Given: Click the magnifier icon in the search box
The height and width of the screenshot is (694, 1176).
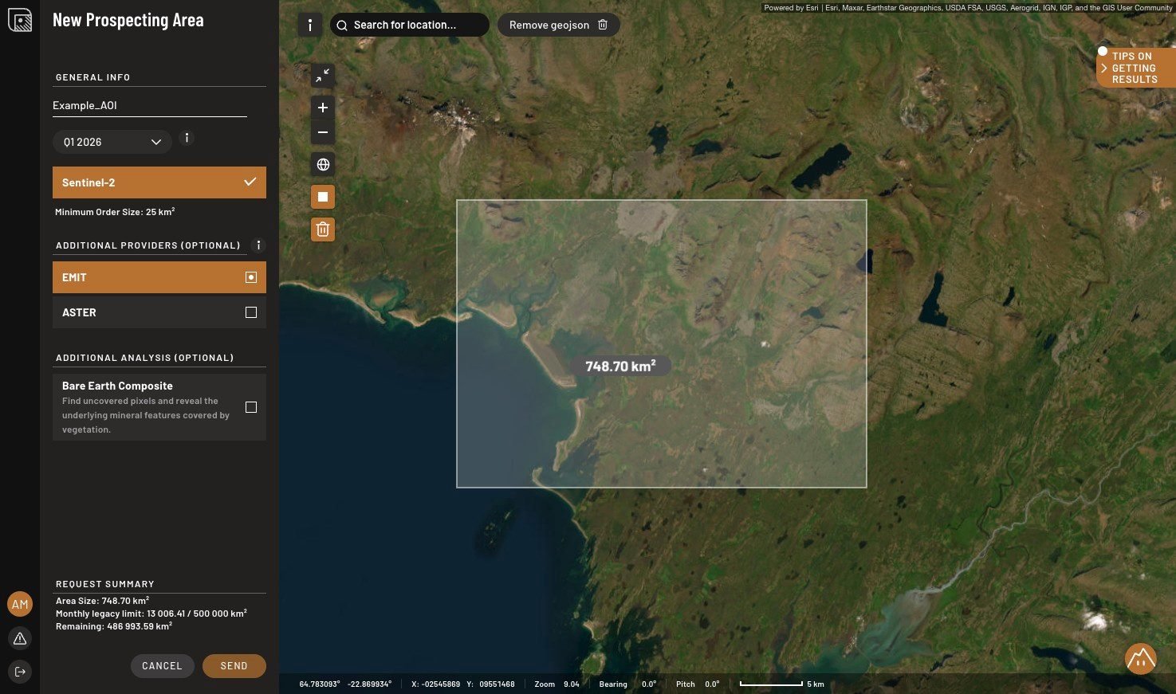Looking at the screenshot, I should [x=341, y=25].
